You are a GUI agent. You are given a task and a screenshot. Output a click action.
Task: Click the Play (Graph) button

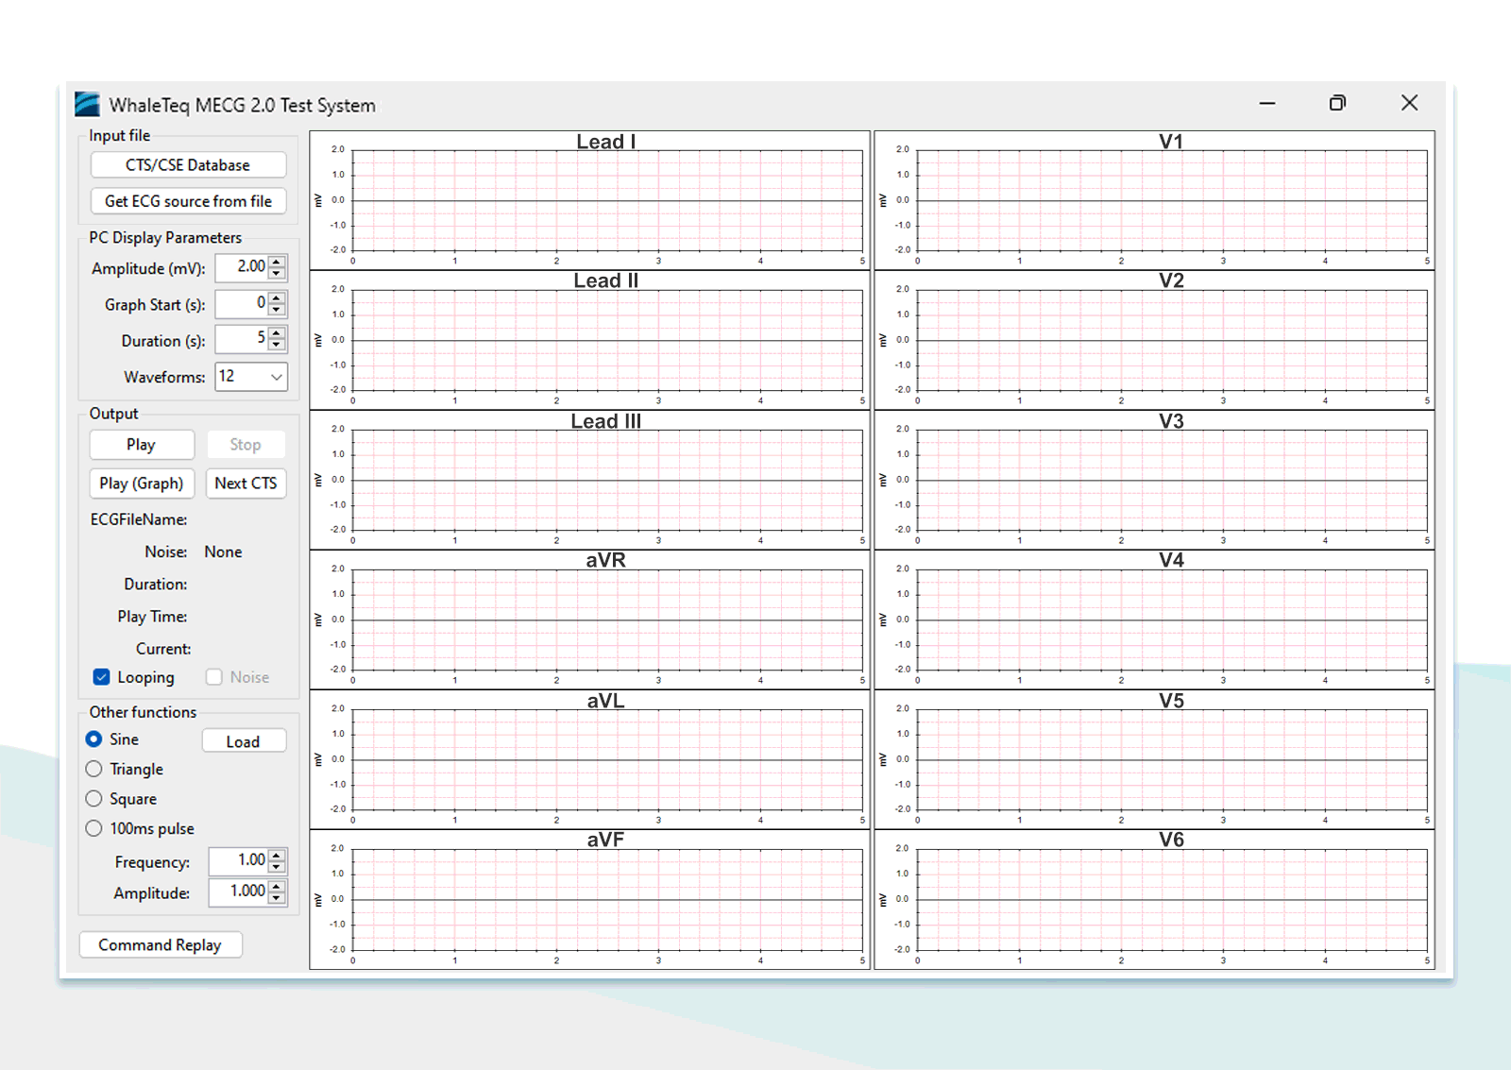tap(142, 484)
